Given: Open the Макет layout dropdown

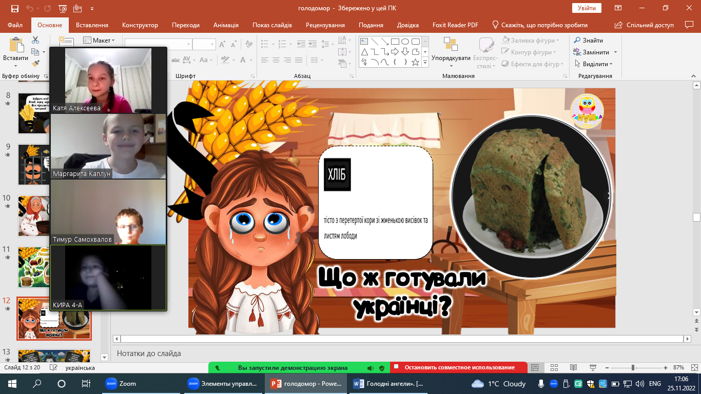Looking at the screenshot, I should point(100,41).
